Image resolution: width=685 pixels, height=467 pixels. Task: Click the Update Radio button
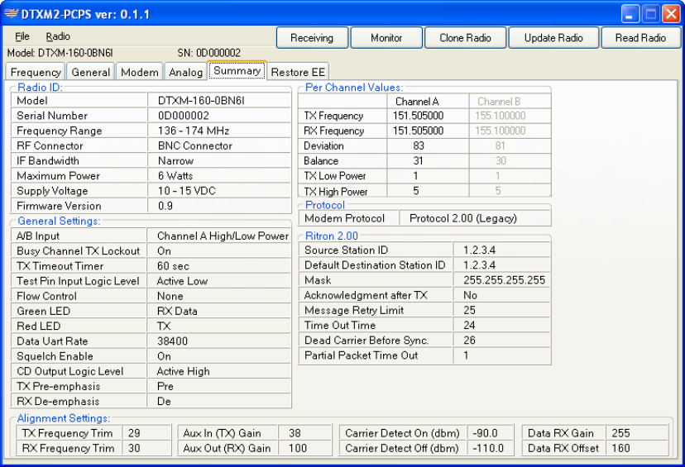coord(553,38)
